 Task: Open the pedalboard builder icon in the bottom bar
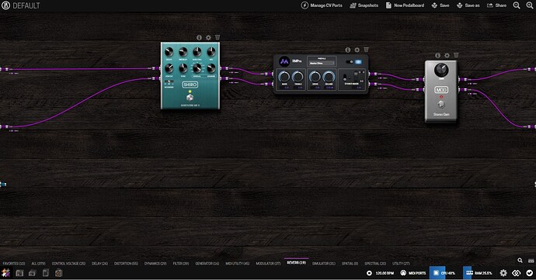tap(5, 273)
